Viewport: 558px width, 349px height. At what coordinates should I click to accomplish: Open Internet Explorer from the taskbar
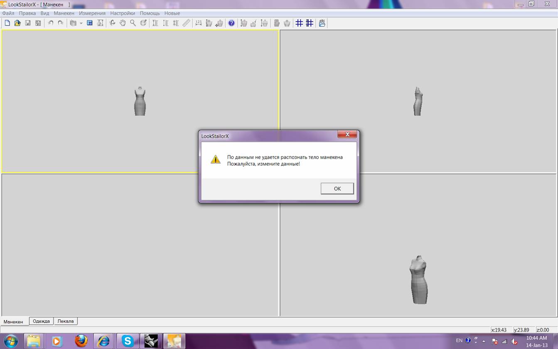(x=103, y=342)
